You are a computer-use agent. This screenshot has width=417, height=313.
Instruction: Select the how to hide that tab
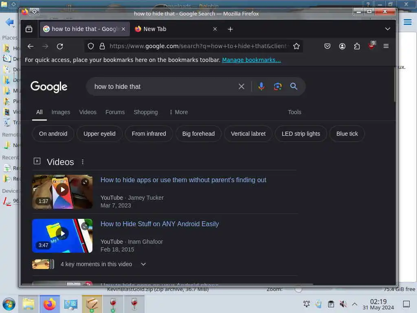coord(85,29)
